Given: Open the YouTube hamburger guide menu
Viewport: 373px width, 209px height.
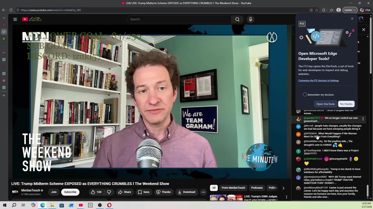Looking at the screenshot, I should point(15,19).
